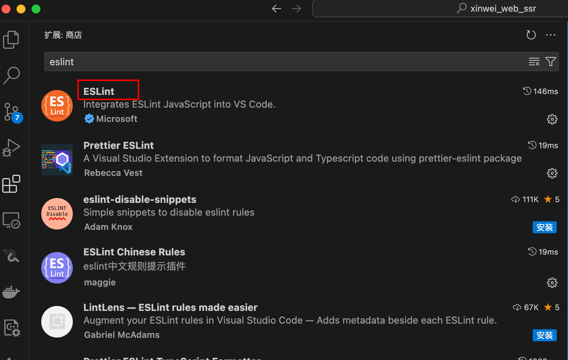This screenshot has height=360, width=568.
Task: Install the LintLens extension
Action: pos(544,335)
